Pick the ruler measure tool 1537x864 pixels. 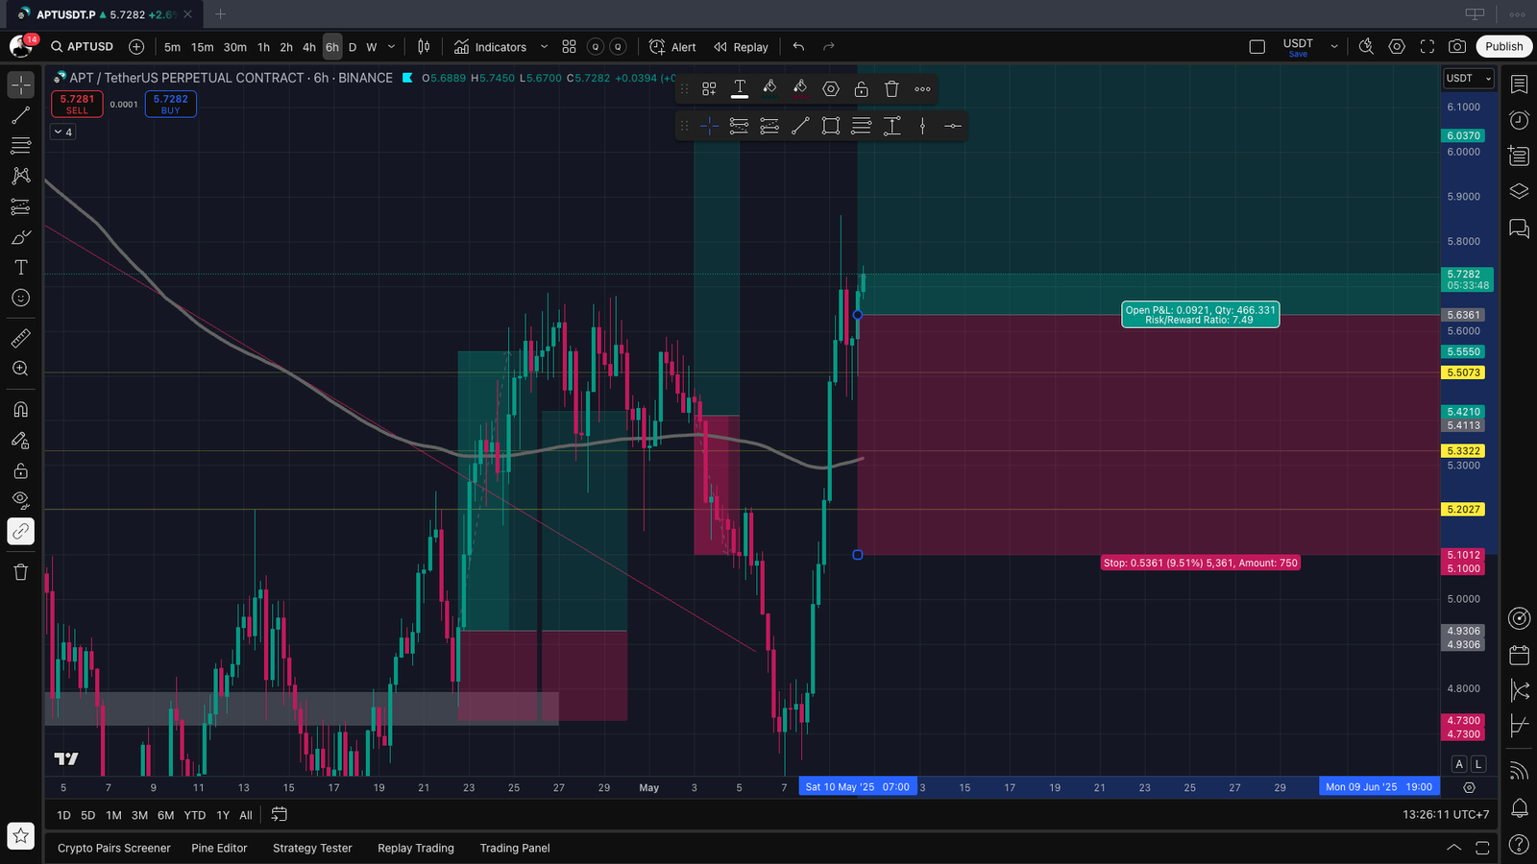coord(20,338)
